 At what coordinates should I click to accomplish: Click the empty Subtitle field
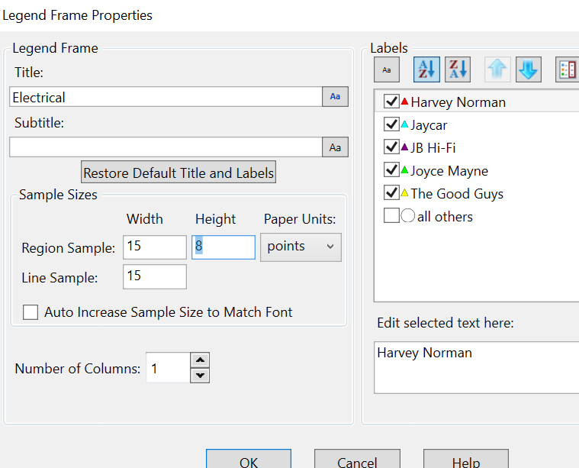point(166,147)
